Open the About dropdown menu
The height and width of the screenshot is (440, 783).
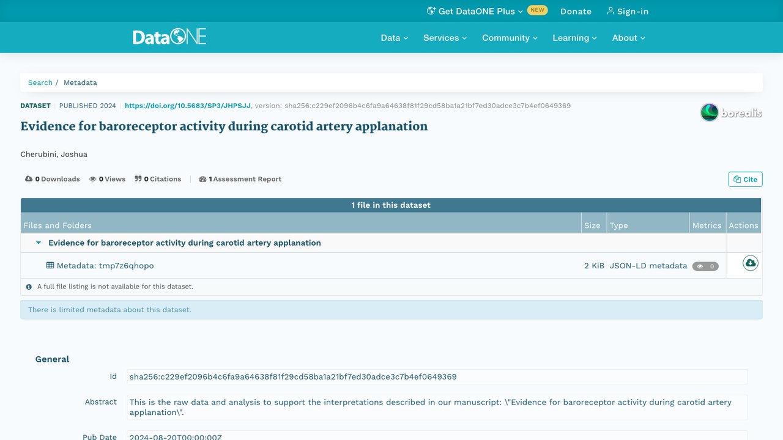(629, 38)
